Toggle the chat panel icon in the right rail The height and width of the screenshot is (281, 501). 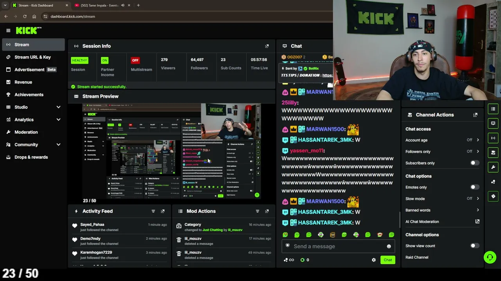click(493, 123)
